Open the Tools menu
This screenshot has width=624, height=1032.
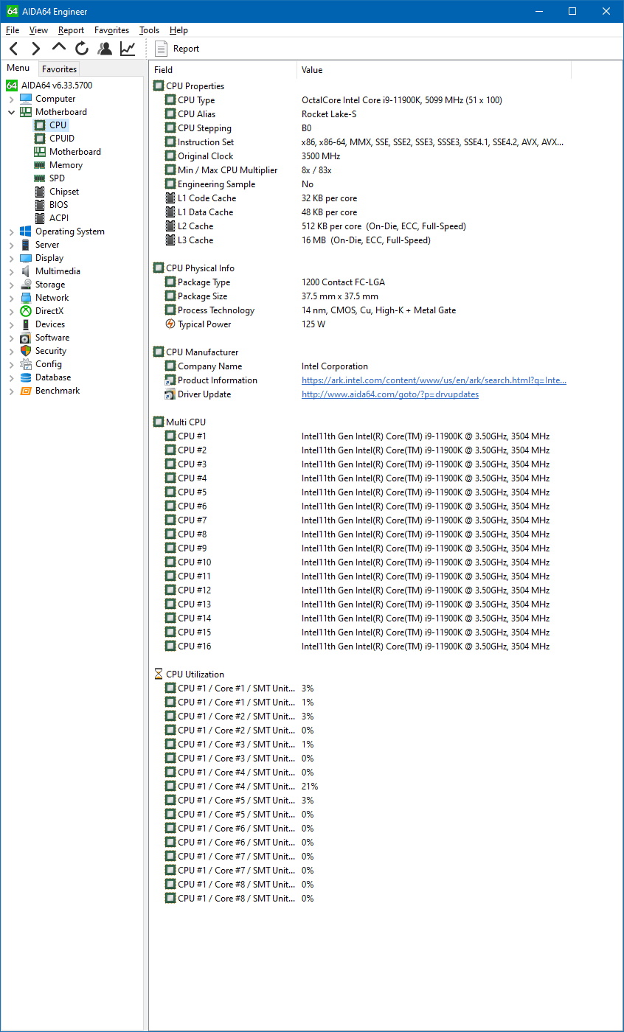pos(149,30)
